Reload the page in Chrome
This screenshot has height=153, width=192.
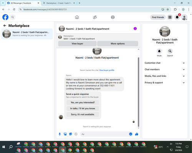click(x=14, y=10)
